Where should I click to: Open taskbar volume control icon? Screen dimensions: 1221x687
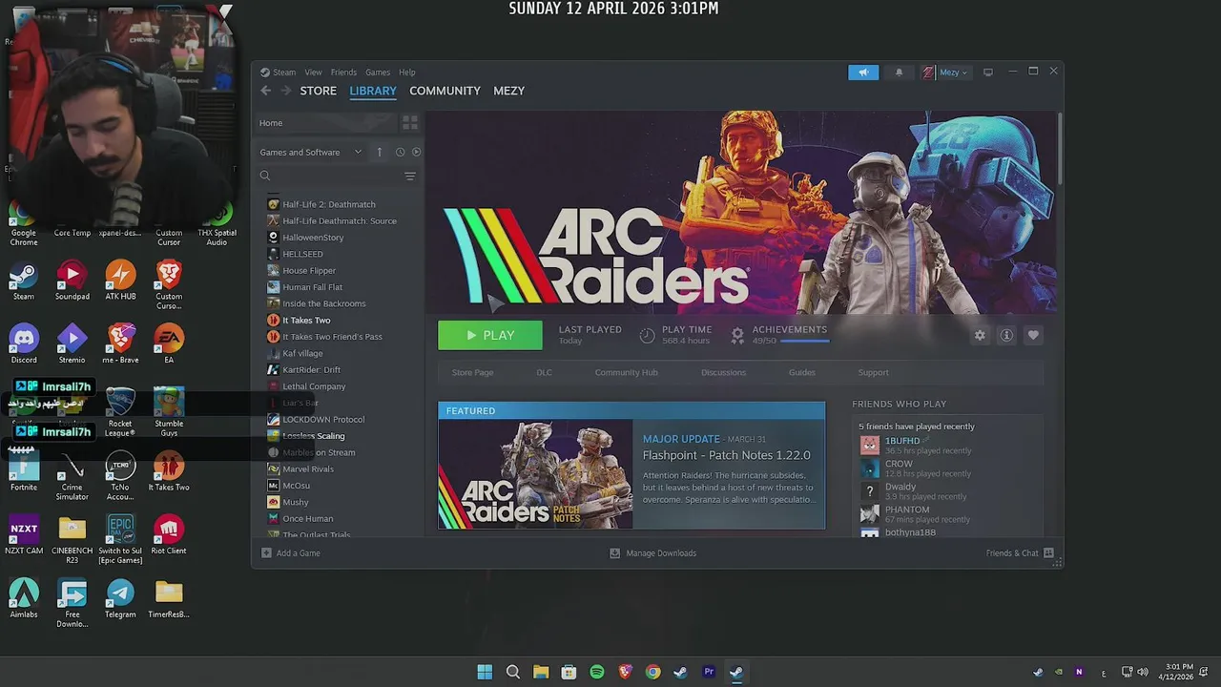pos(1143,672)
